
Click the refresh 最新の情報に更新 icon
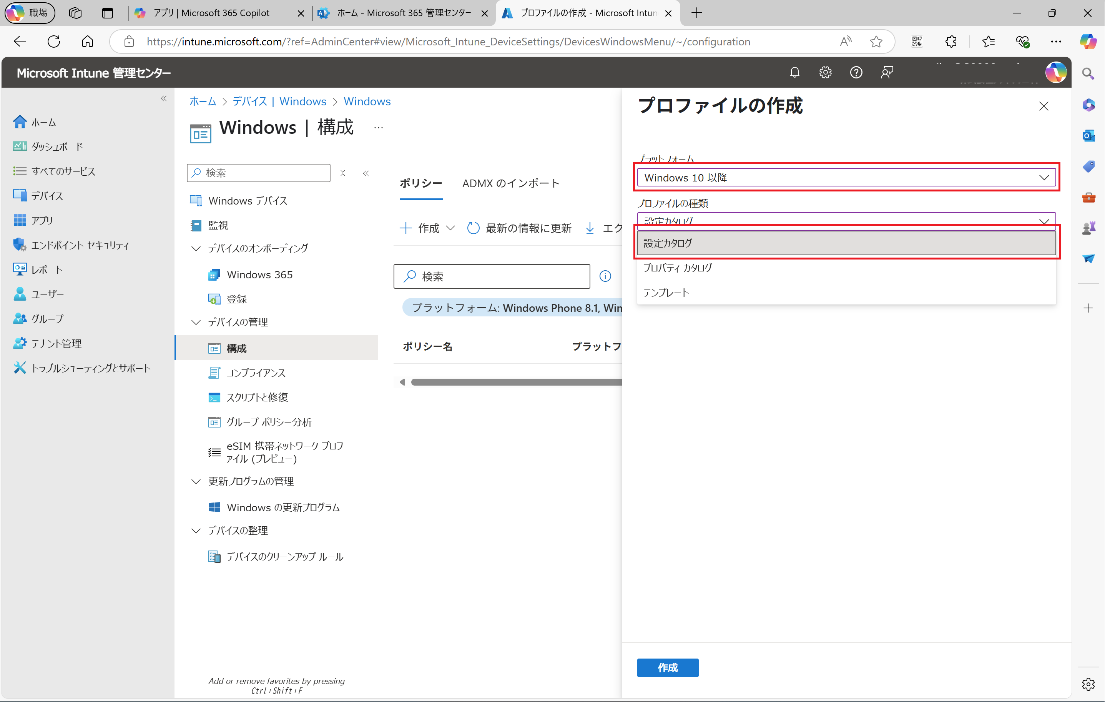click(473, 228)
